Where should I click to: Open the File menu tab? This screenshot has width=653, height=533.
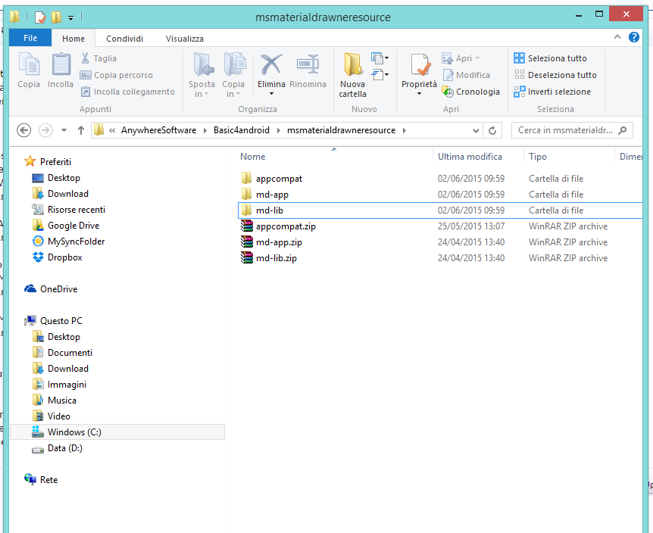click(x=30, y=38)
